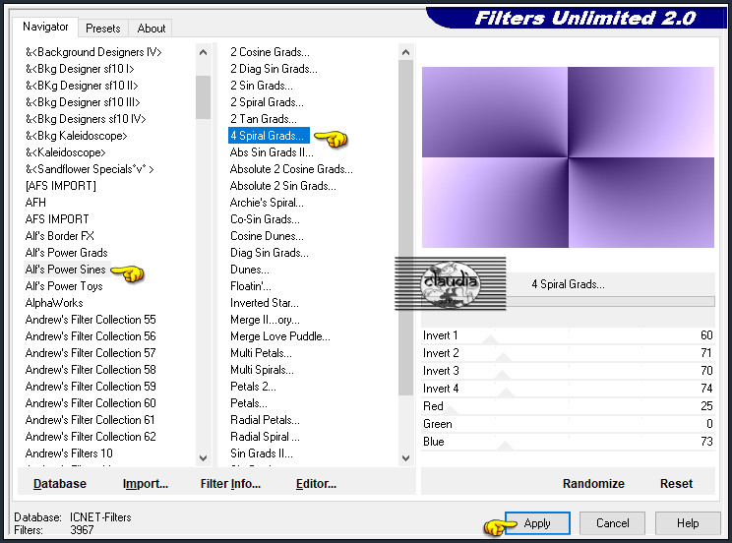Image resolution: width=732 pixels, height=543 pixels.
Task: Select Multi Petals... filter
Action: [x=261, y=353]
